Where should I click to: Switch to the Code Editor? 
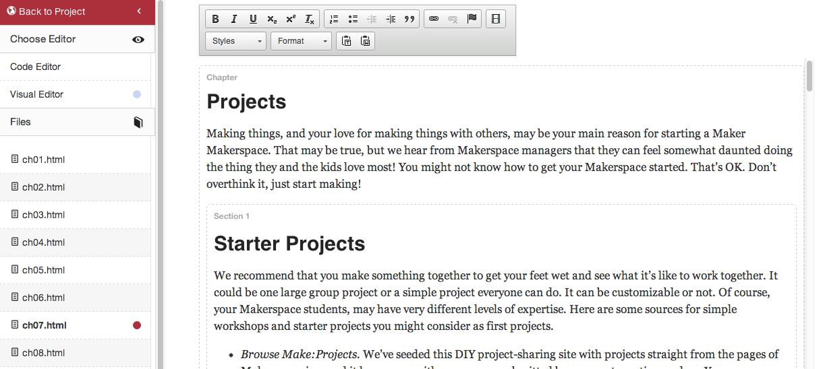(x=76, y=67)
